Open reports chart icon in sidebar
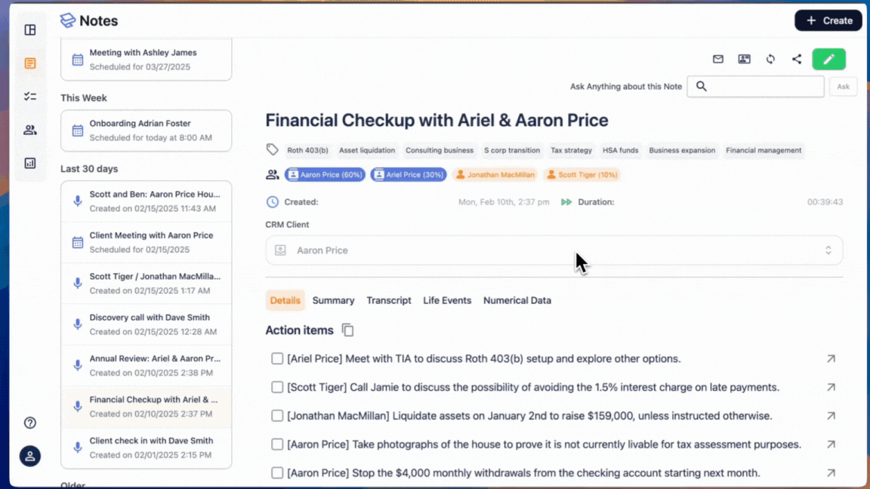870x489 pixels. point(30,163)
